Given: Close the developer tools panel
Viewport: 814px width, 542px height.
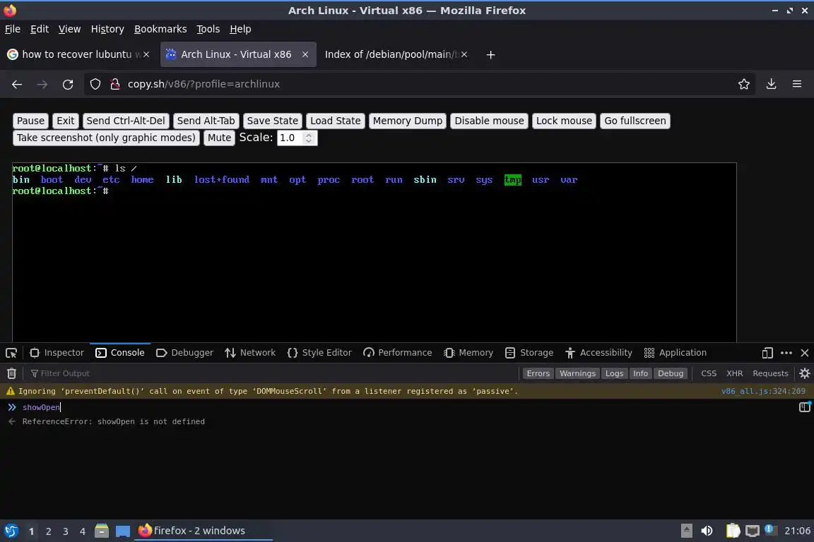Looking at the screenshot, I should point(805,353).
